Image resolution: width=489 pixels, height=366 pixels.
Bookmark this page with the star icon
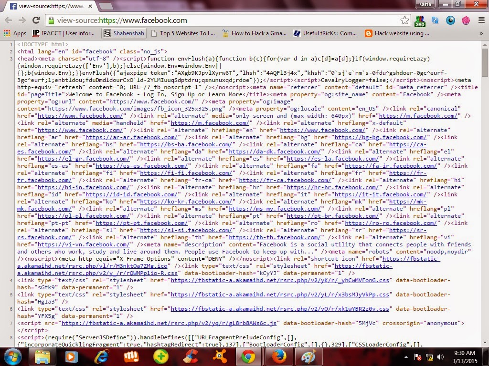pyautogui.click(x=404, y=20)
